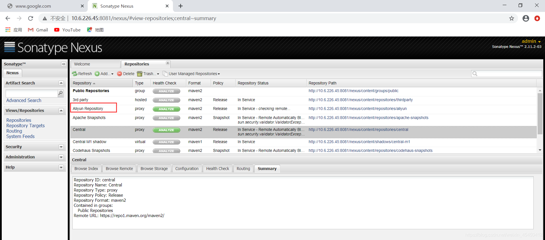Image resolution: width=545 pixels, height=240 pixels.
Task: Collapse the Artifact Search panel
Action: (61, 83)
